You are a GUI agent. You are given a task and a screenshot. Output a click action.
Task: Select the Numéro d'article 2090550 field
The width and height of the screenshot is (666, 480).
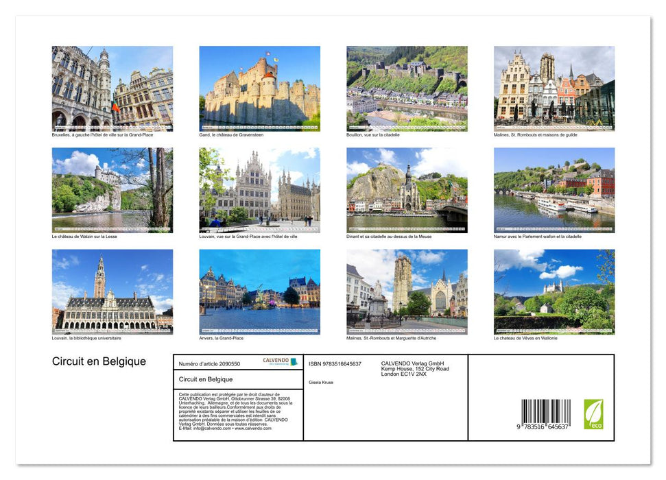[210, 363]
